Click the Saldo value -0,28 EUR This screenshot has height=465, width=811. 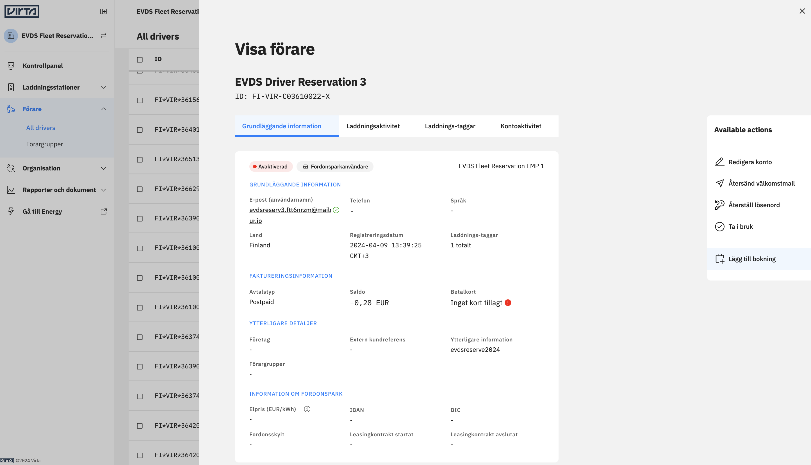[x=370, y=303]
